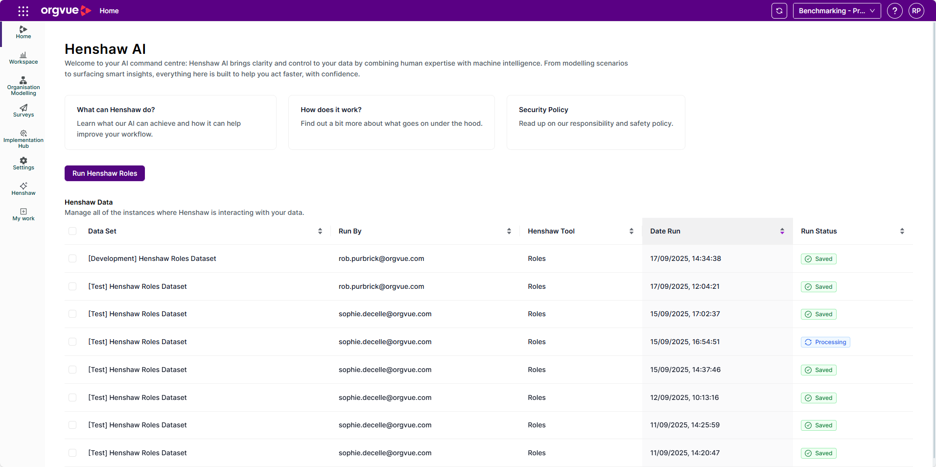Click the [Development] Henshaw Roles Dataset name
This screenshot has height=467, width=936.
pos(152,258)
